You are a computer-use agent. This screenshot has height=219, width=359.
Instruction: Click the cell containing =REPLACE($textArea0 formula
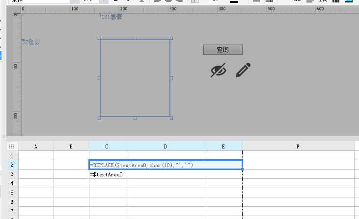(x=166, y=165)
